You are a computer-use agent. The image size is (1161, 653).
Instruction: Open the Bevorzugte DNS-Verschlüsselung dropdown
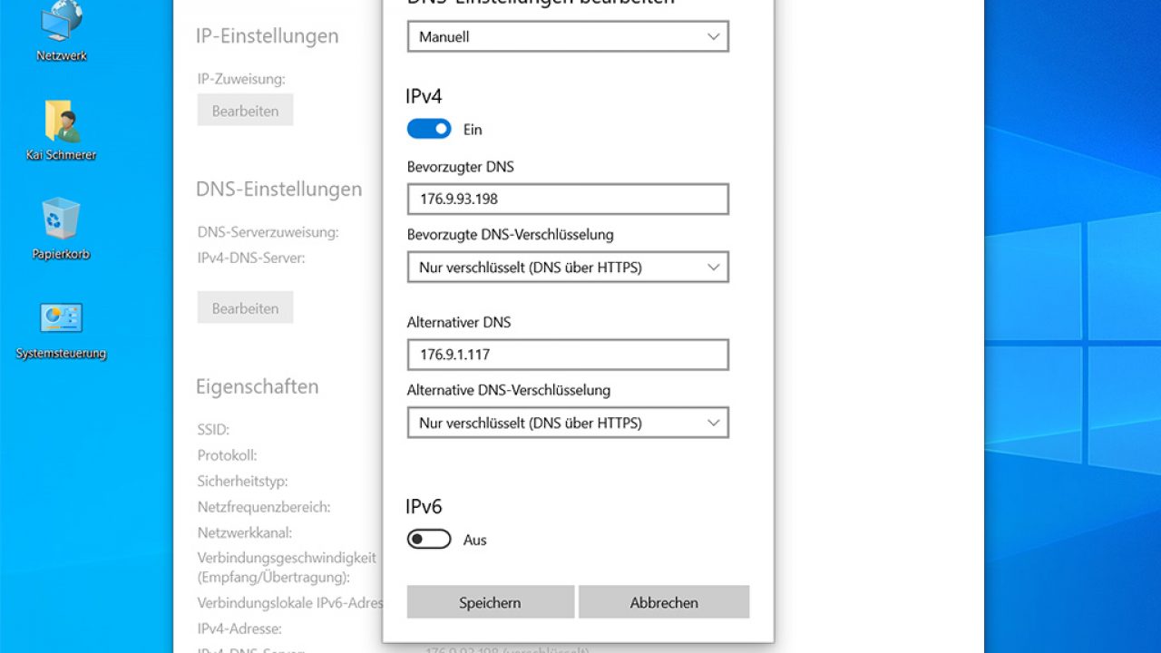pos(568,268)
